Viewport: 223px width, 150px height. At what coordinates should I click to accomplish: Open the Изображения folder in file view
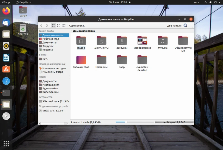pos(142,41)
